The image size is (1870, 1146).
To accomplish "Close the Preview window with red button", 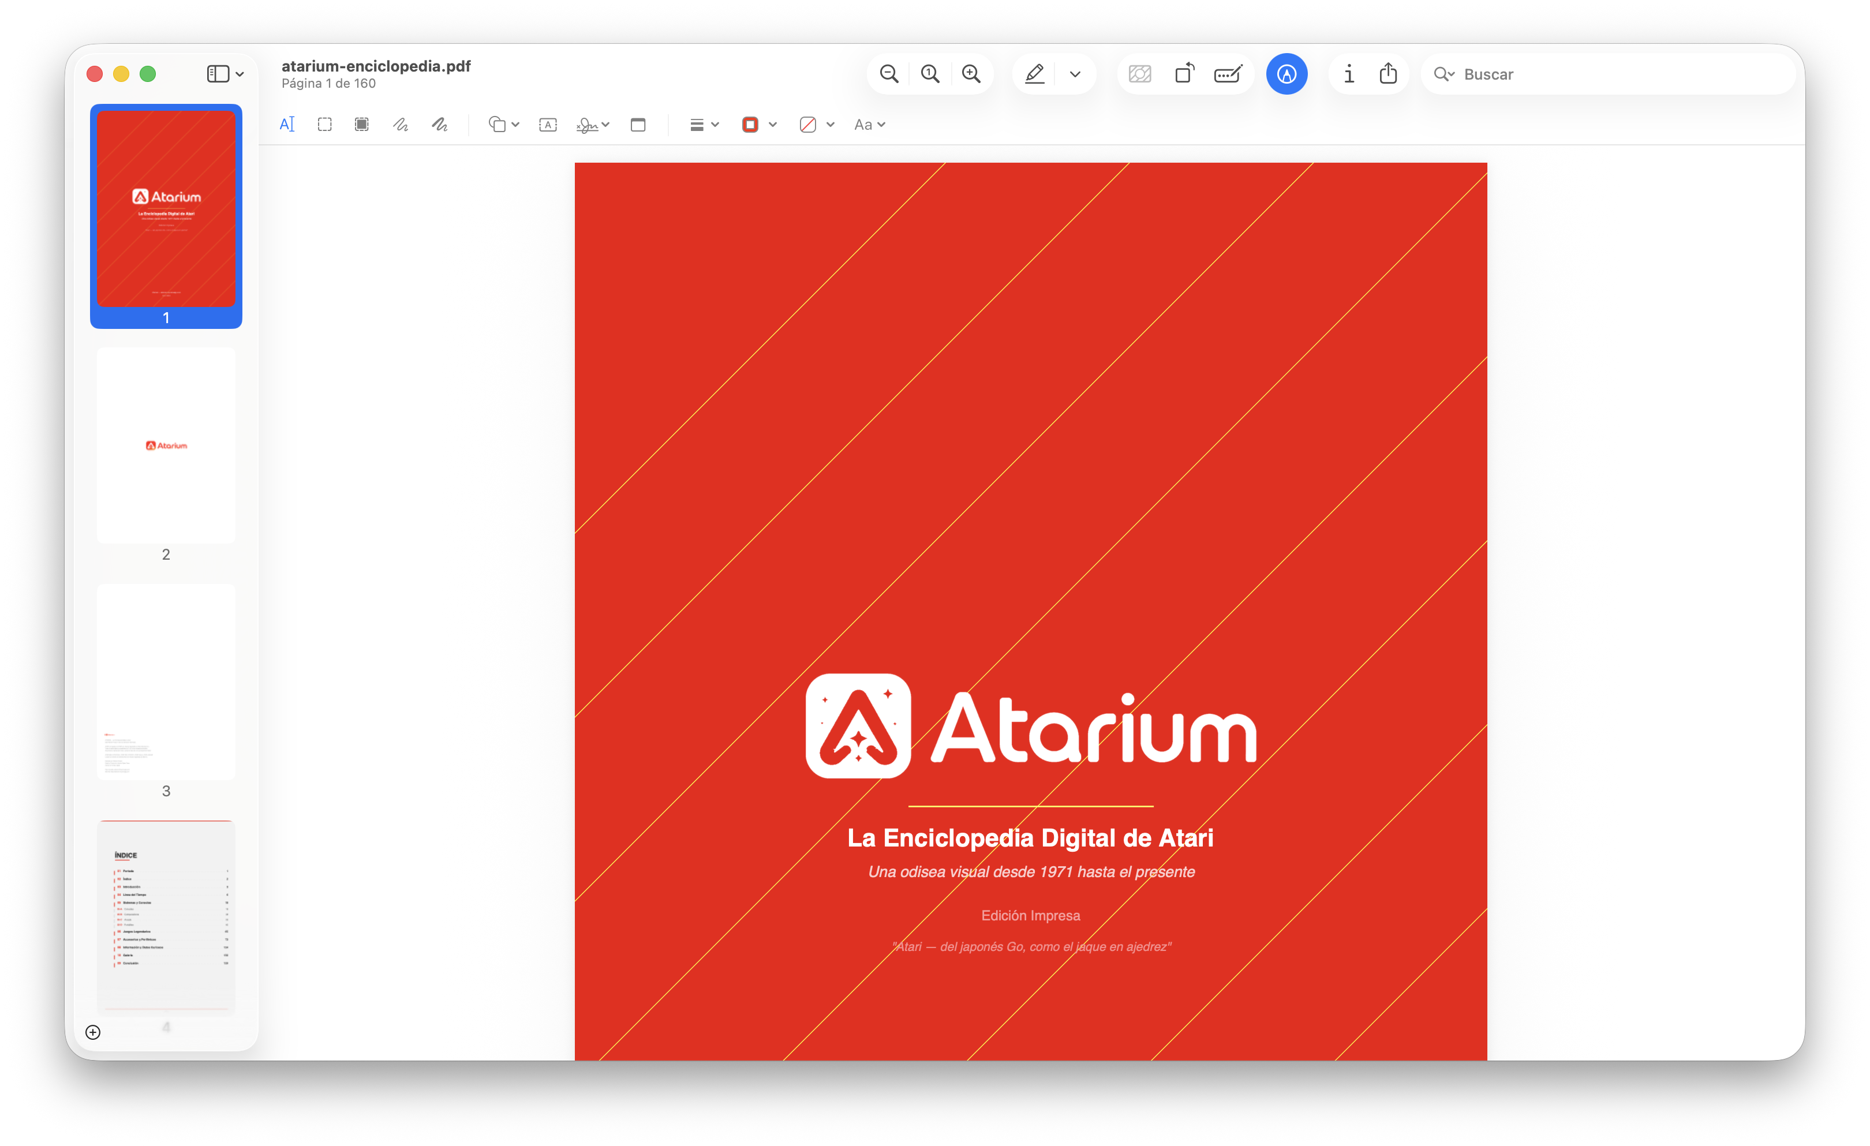I will 95,74.
